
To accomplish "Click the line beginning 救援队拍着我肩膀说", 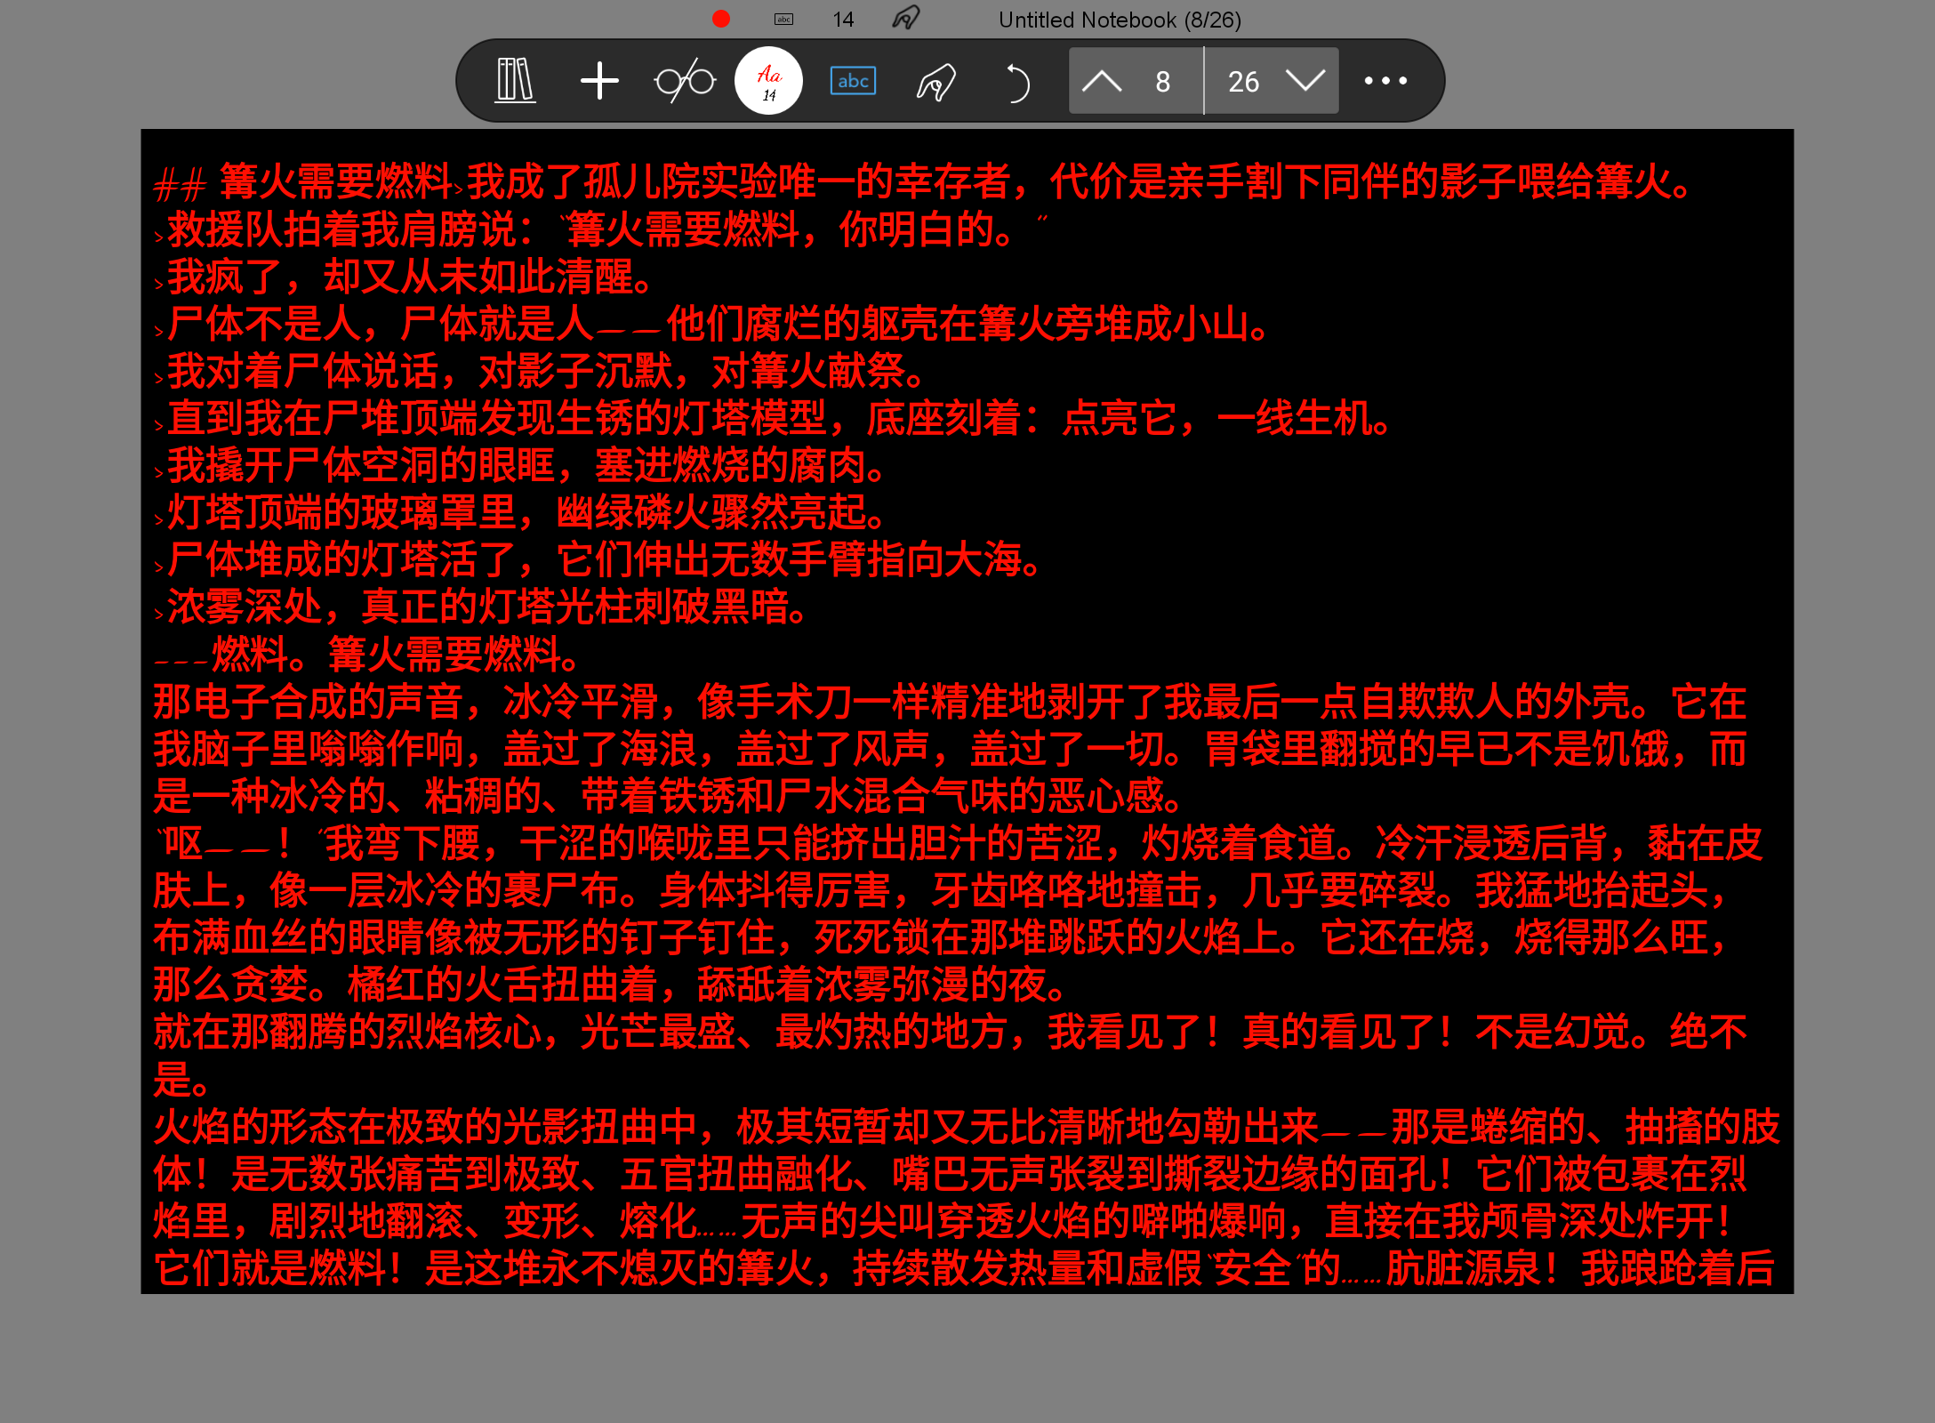I will (600, 229).
